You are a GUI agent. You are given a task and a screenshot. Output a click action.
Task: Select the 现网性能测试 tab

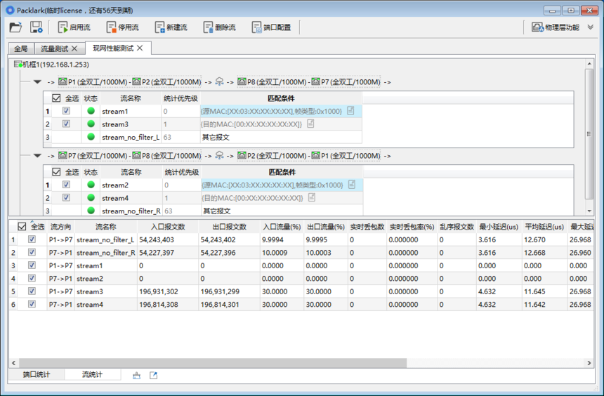pyautogui.click(x=113, y=48)
